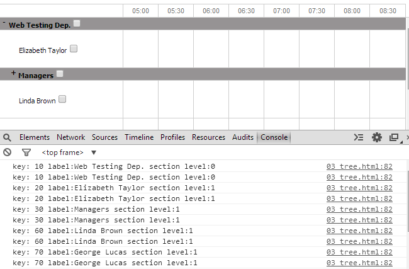Tick the Web Testing Dep. checkbox
This screenshot has height=269, width=409.
coord(77,23)
